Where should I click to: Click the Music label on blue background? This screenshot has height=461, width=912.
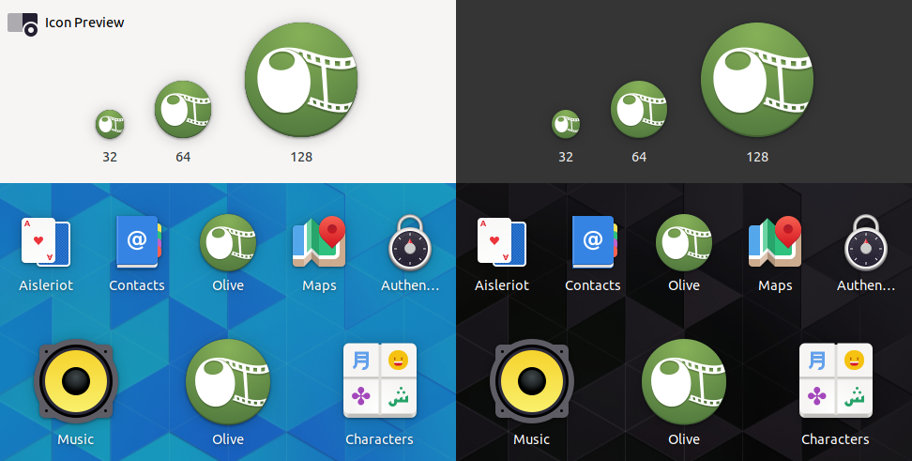(76, 438)
